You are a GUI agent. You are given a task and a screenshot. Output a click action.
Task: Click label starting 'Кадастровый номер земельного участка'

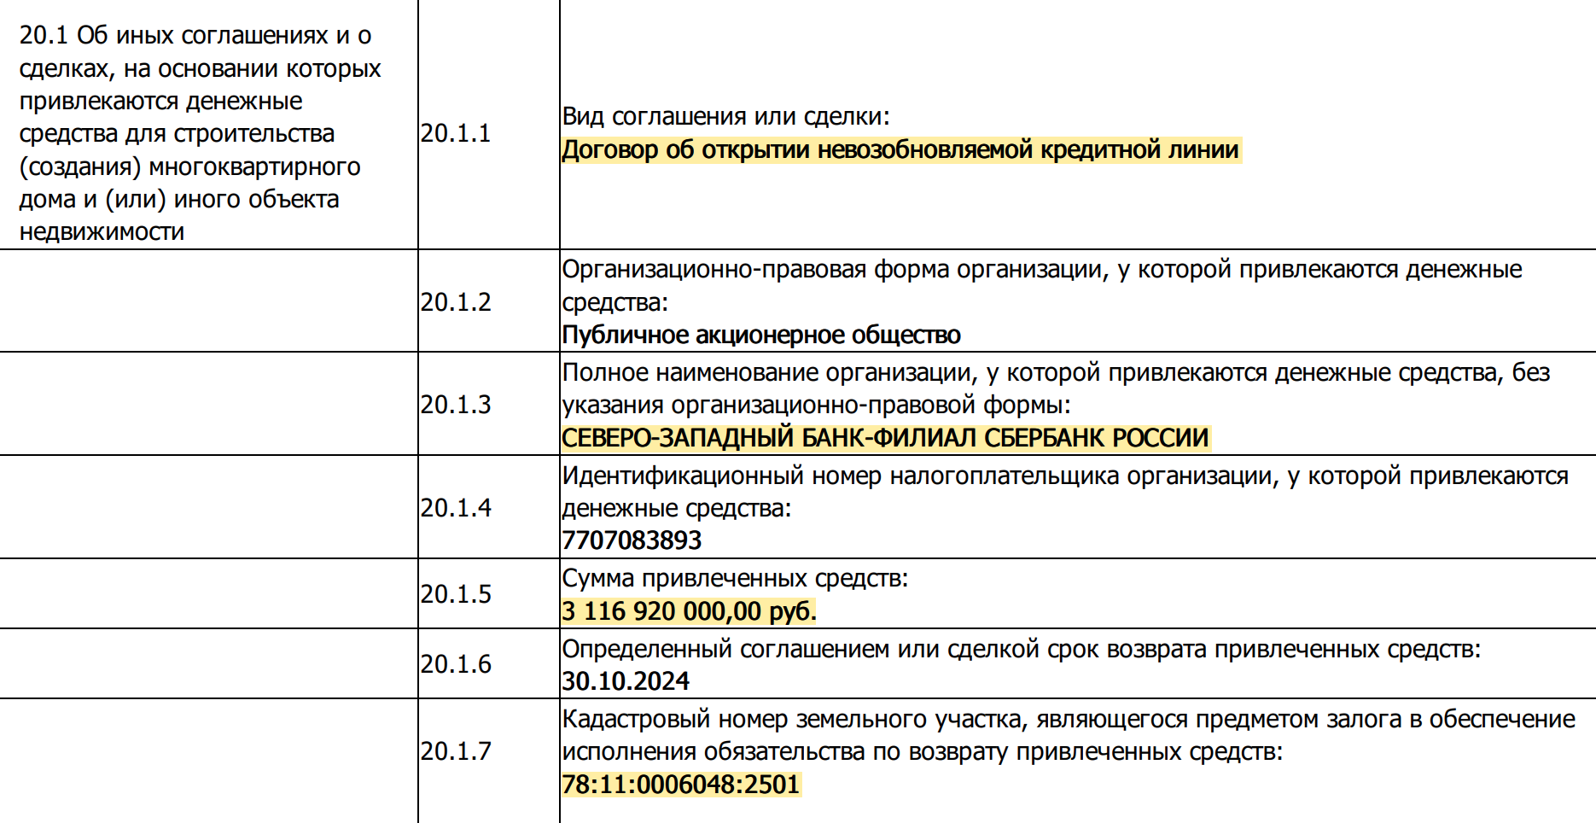tap(1069, 735)
